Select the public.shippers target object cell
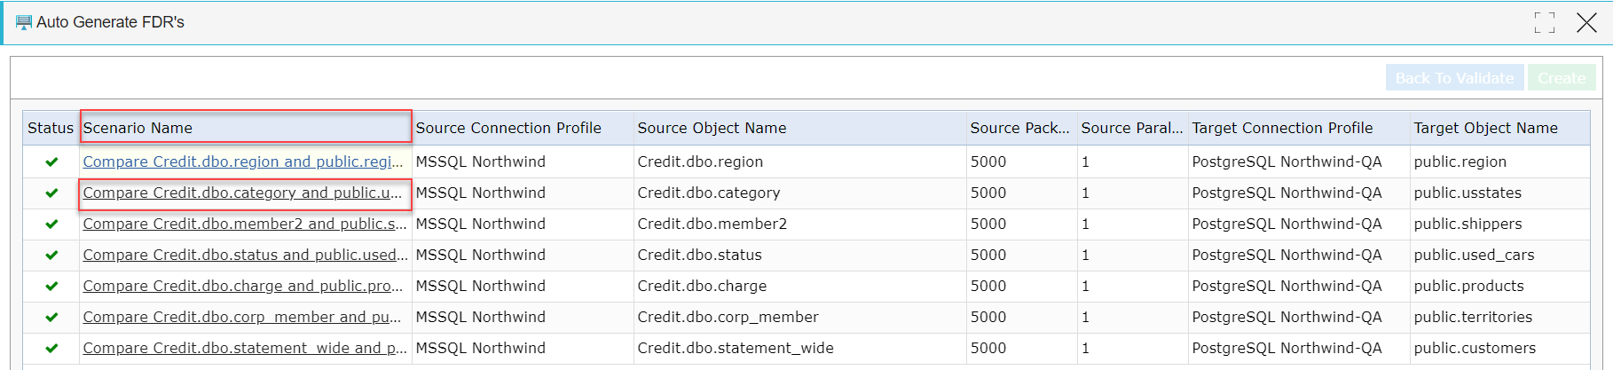This screenshot has width=1613, height=370. (1499, 224)
